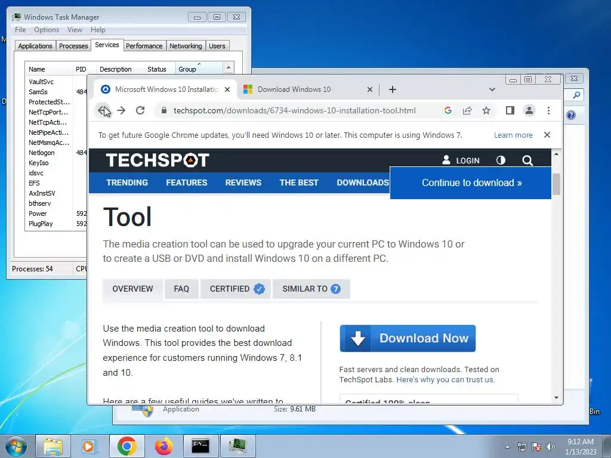Select the FAQ tab
The height and width of the screenshot is (458, 611).
pos(181,289)
